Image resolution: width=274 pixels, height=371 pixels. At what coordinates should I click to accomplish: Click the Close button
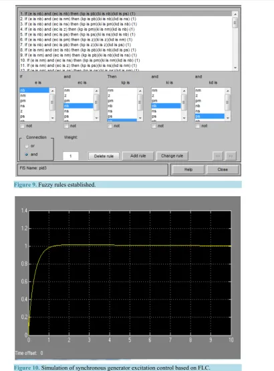coord(223,169)
